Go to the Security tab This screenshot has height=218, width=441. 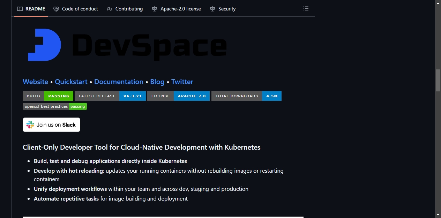click(223, 9)
